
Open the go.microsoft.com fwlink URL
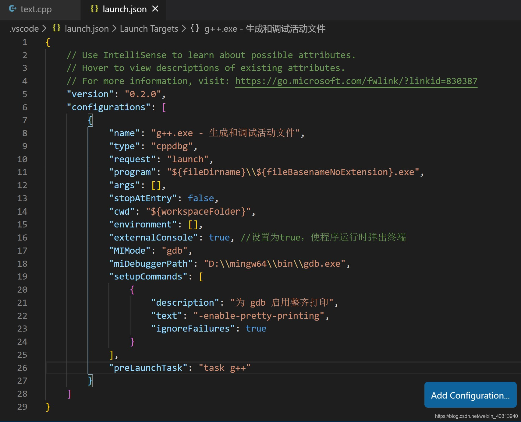coord(356,81)
